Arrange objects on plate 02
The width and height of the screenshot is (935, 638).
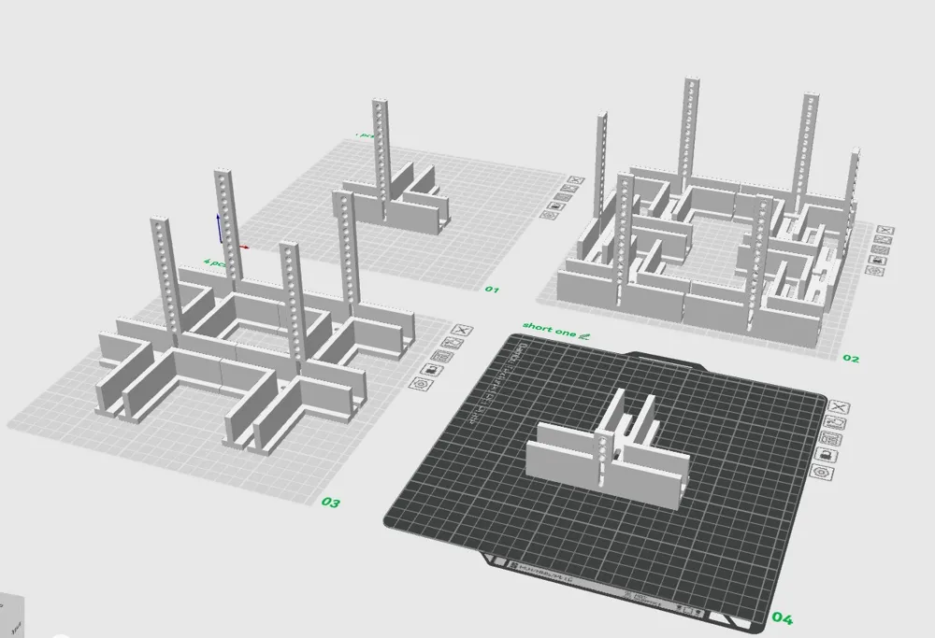pyautogui.click(x=880, y=249)
